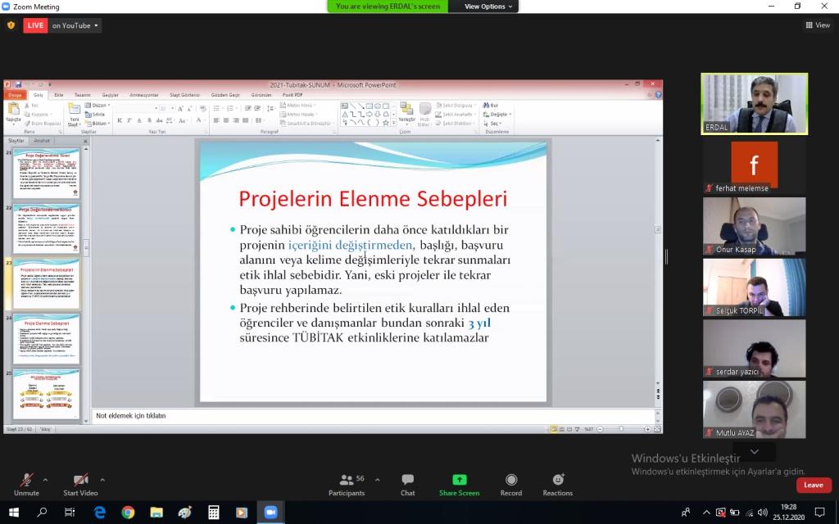839x524 pixels.
Task: Select Onur Kasap's video tile
Action: [754, 226]
